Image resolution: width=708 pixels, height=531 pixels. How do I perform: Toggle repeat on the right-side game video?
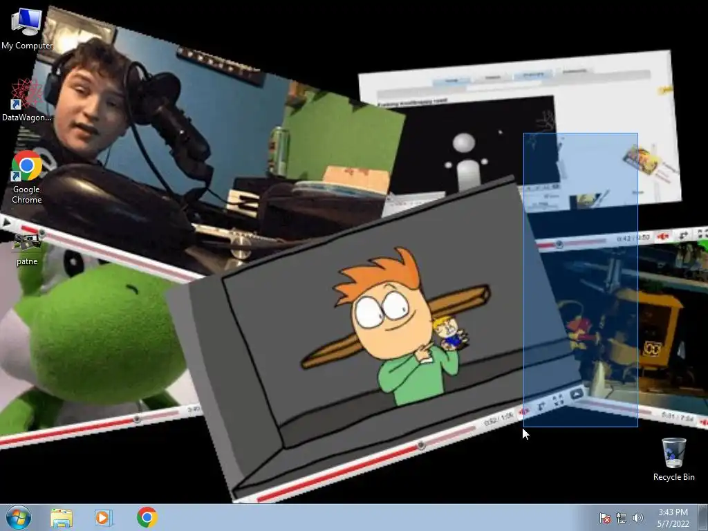coord(684,235)
